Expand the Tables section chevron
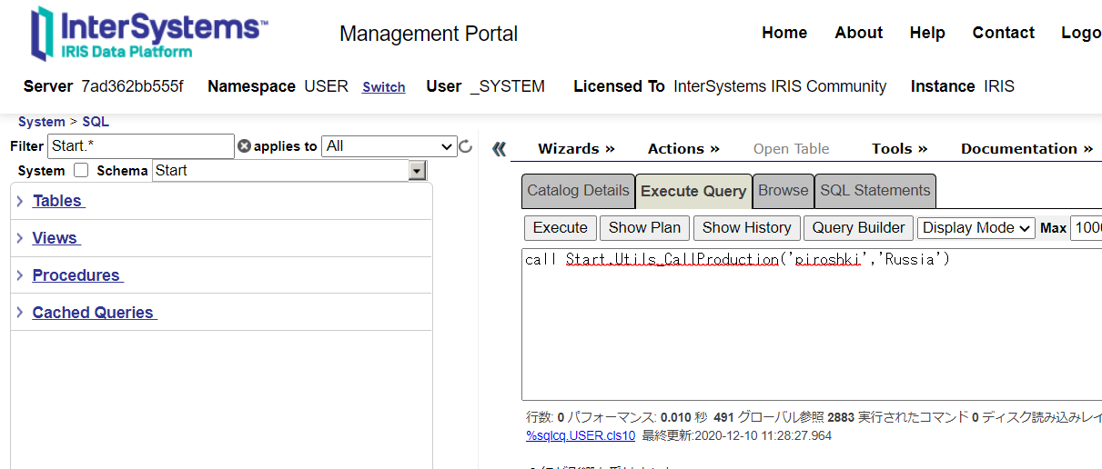 [19, 201]
